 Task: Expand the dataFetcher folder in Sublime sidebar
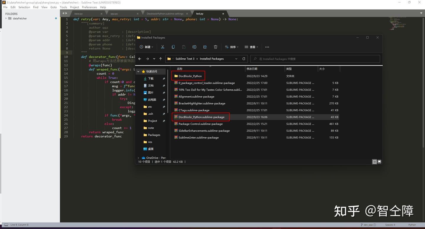click(6, 18)
